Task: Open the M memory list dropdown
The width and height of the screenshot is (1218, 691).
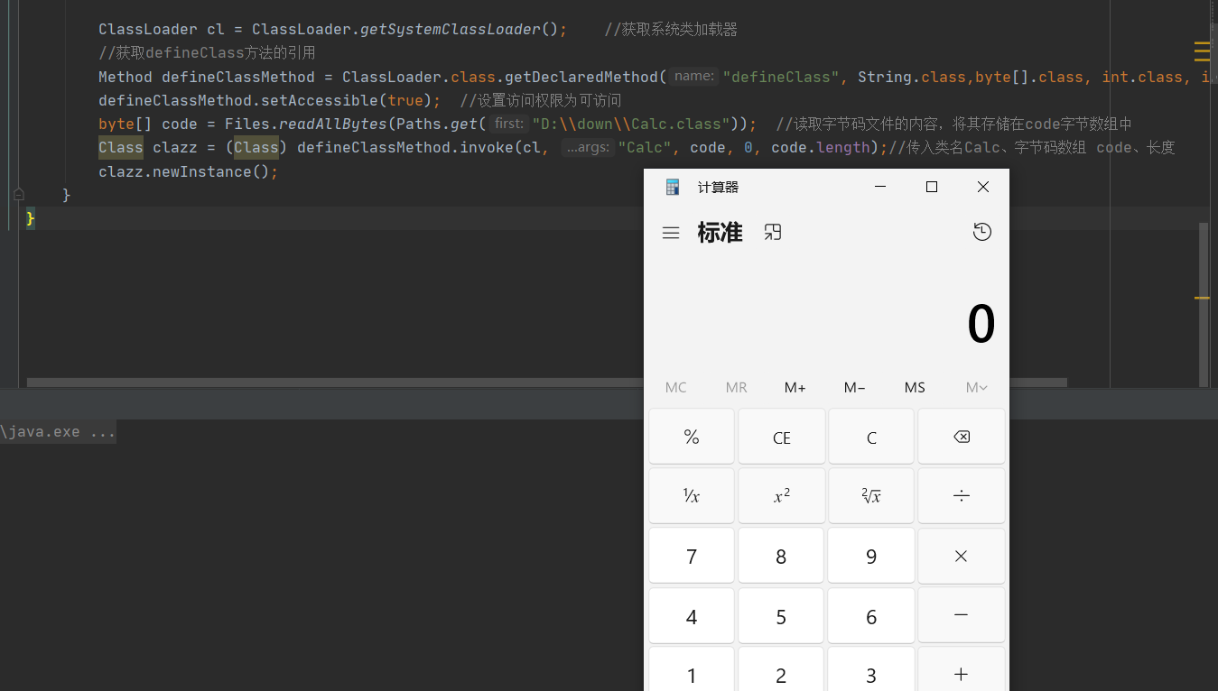Action: click(976, 387)
